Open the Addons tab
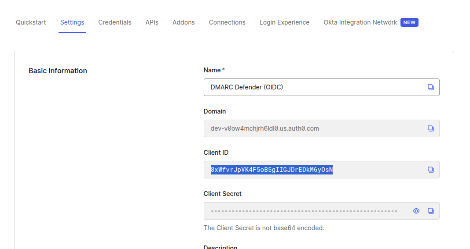This screenshot has height=249, width=470. (184, 22)
